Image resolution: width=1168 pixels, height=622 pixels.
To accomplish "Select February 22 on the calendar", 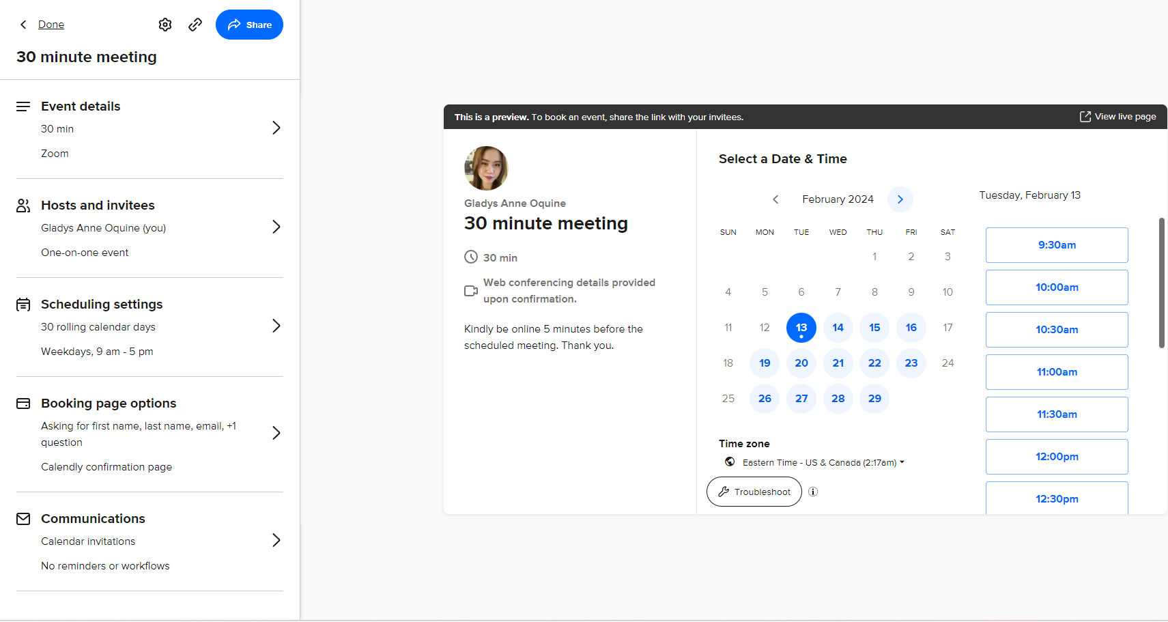I will 874,363.
